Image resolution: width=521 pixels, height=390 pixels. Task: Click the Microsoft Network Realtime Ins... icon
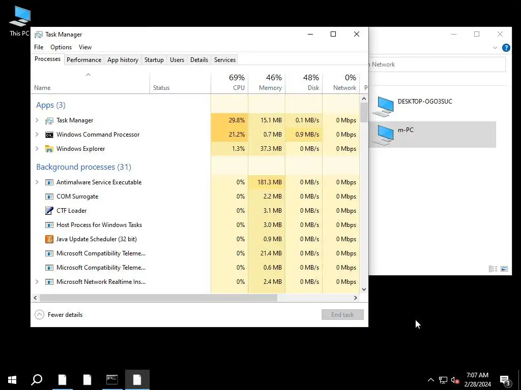click(49, 282)
